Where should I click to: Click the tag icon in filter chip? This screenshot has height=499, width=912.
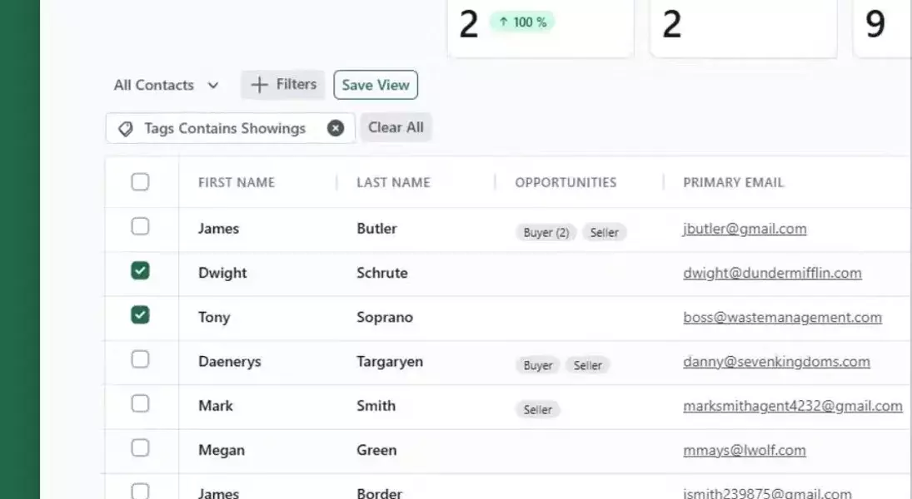(126, 129)
